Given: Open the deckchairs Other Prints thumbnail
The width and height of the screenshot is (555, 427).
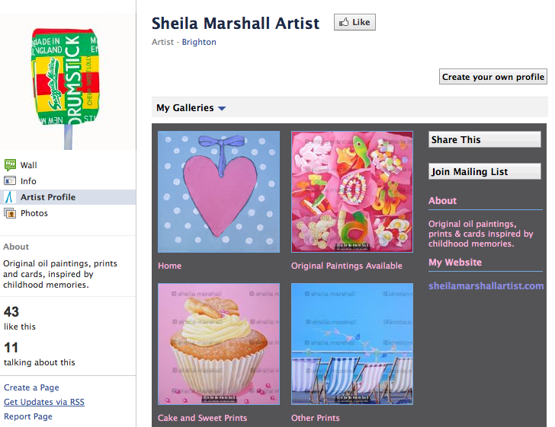Looking at the screenshot, I should [352, 344].
